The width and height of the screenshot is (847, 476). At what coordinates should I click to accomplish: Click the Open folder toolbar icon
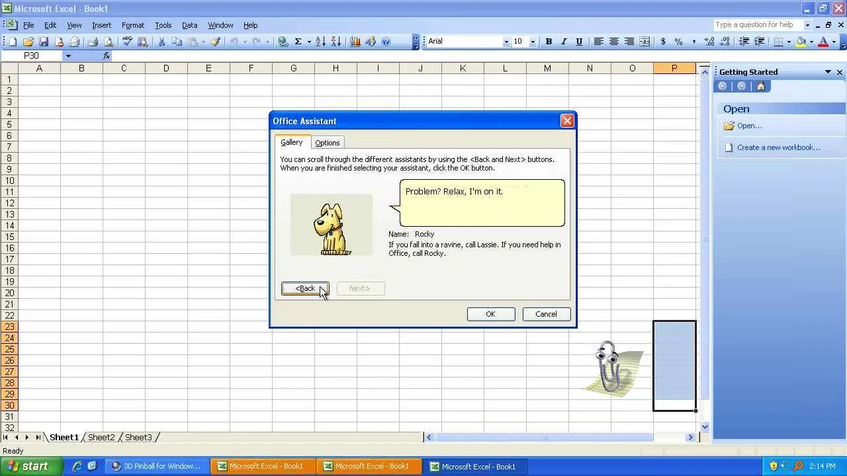pos(28,42)
